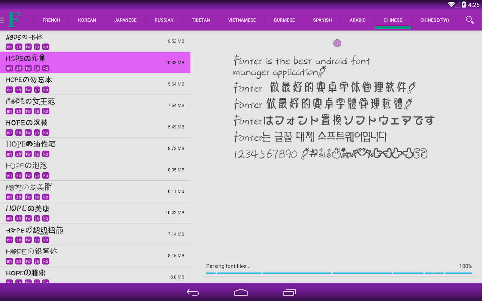This screenshot has height=301, width=482.
Task: Open the search magnifier icon
Action: coord(470,20)
